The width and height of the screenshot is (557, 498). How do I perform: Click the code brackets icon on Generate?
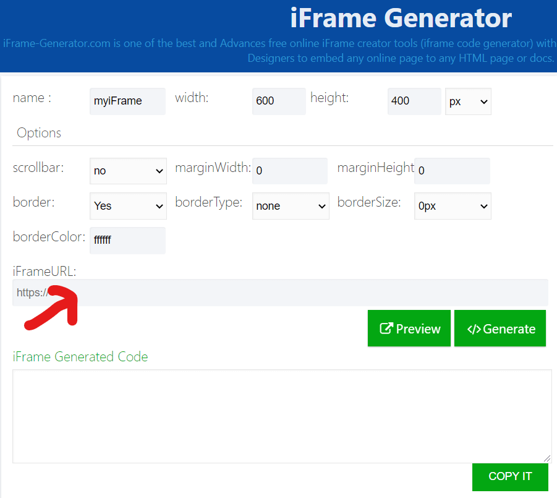tap(474, 328)
